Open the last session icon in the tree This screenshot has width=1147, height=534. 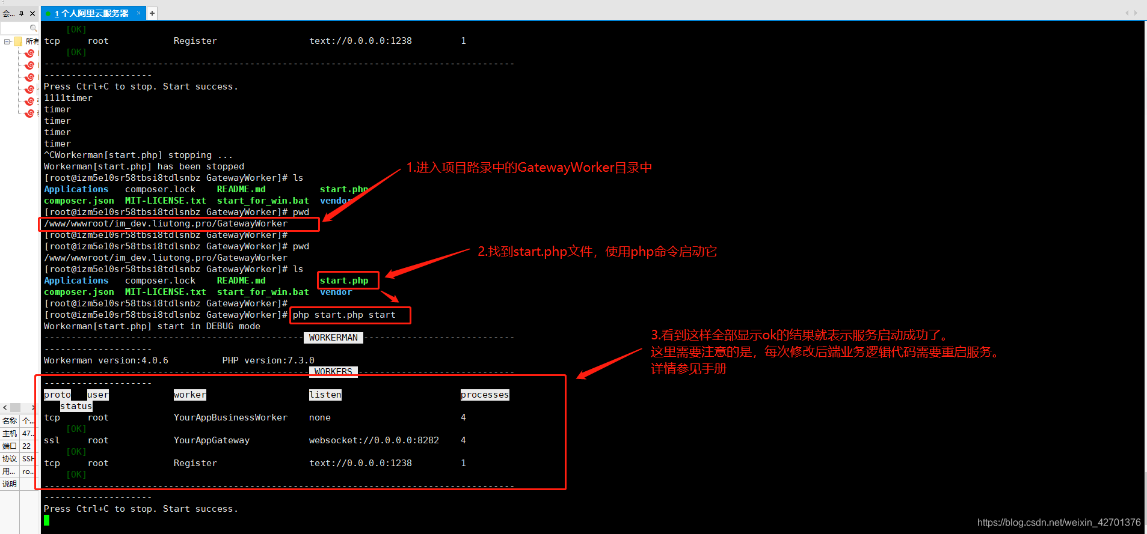pyautogui.click(x=29, y=113)
